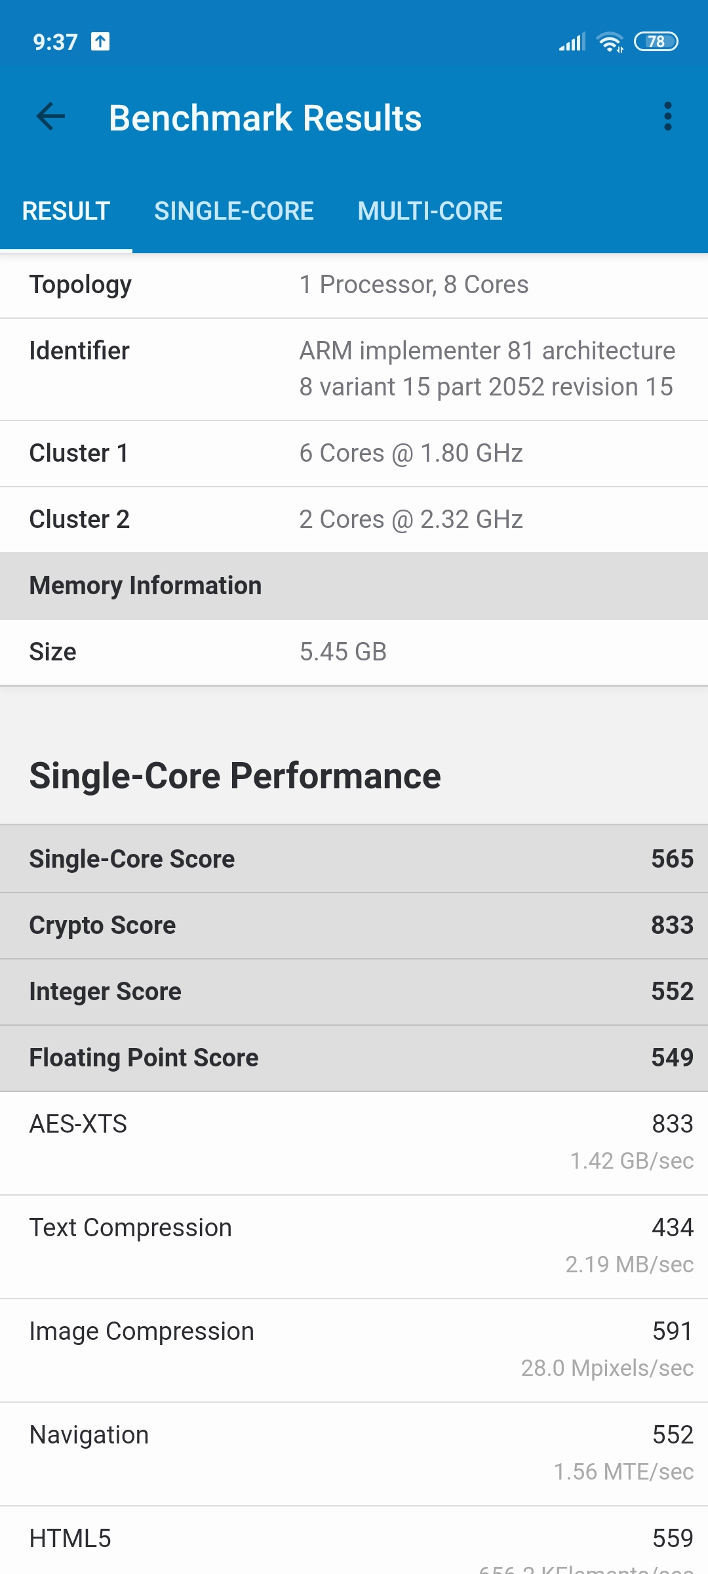Tap the Wi-Fi status icon
This screenshot has width=708, height=1574.
(610, 42)
